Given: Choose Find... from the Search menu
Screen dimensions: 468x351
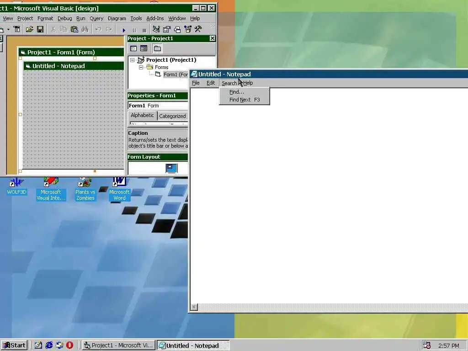Looking at the screenshot, I should pos(244,92).
